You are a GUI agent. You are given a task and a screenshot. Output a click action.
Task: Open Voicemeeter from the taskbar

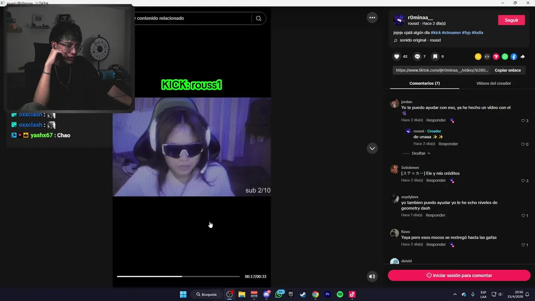coord(254,294)
